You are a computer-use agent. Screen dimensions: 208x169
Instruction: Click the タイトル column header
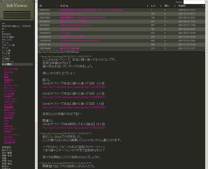pyautogui.click(x=64, y=6)
